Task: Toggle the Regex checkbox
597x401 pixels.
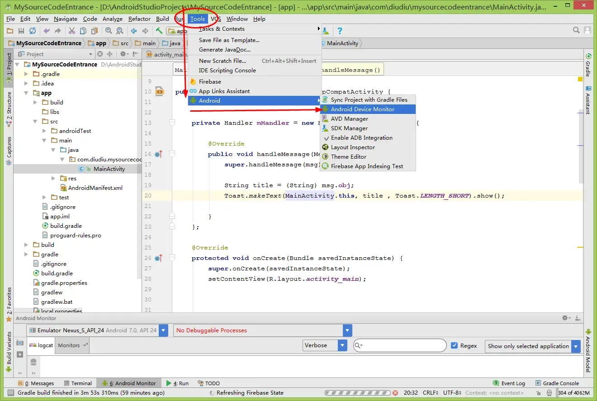Action: 455,345
